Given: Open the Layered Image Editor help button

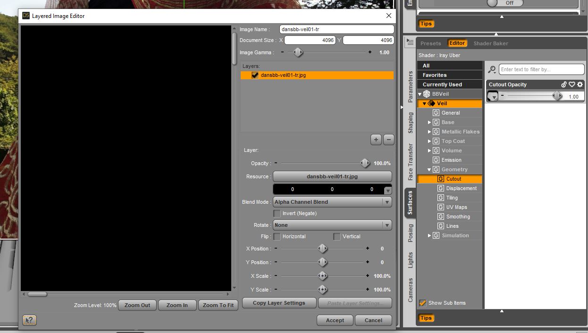Looking at the screenshot, I should 29,320.
